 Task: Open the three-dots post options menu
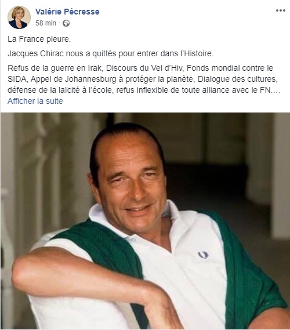pos(281,10)
